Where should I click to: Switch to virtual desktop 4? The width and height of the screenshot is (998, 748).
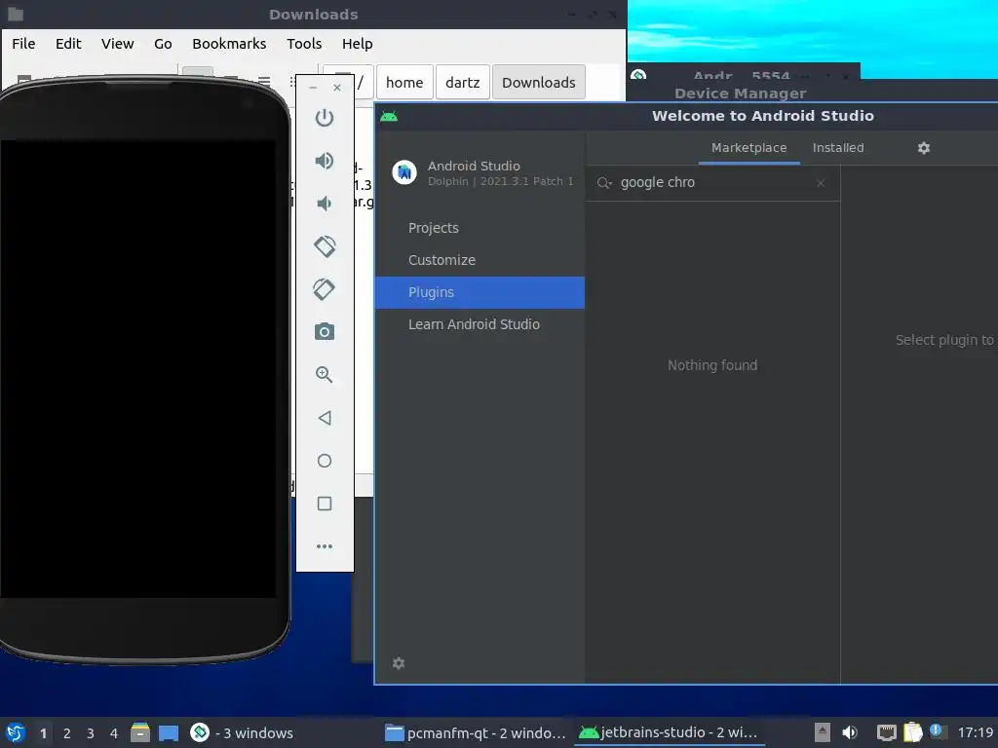[x=114, y=733]
